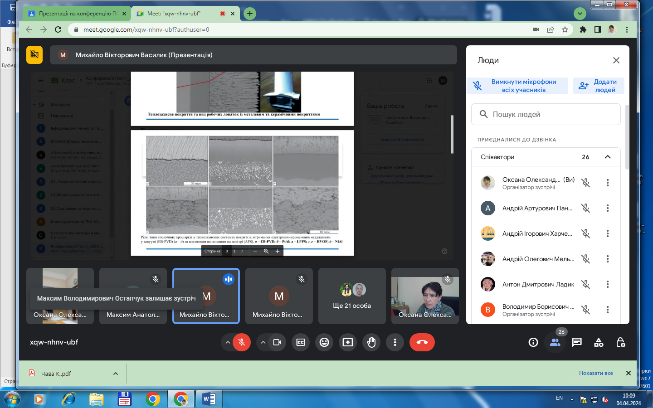Image resolution: width=653 pixels, height=408 pixels.
Task: Open the chat messages panel
Action: pos(577,342)
